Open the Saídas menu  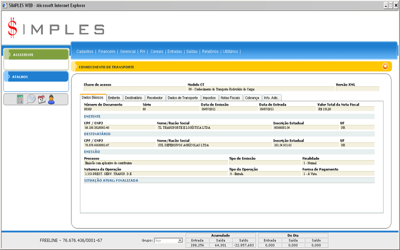(192, 51)
